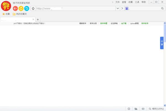
Task: Click the 收藏 star bookmark button
Action: pos(6,14)
